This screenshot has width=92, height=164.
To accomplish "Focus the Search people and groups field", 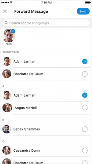I will pos(46,23).
